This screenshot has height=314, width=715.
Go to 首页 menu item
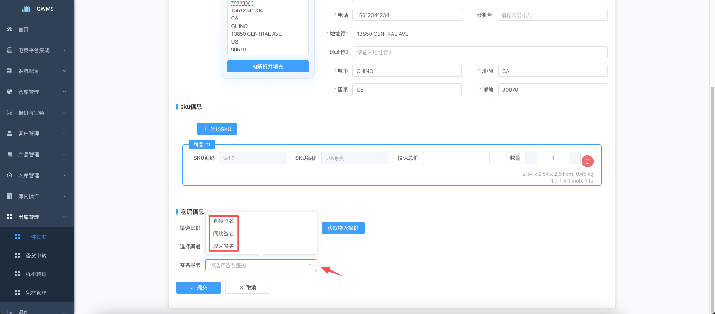[37, 29]
